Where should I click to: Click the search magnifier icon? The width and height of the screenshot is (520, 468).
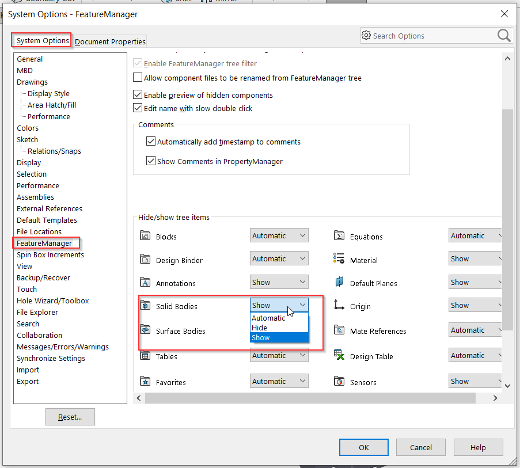tap(504, 36)
